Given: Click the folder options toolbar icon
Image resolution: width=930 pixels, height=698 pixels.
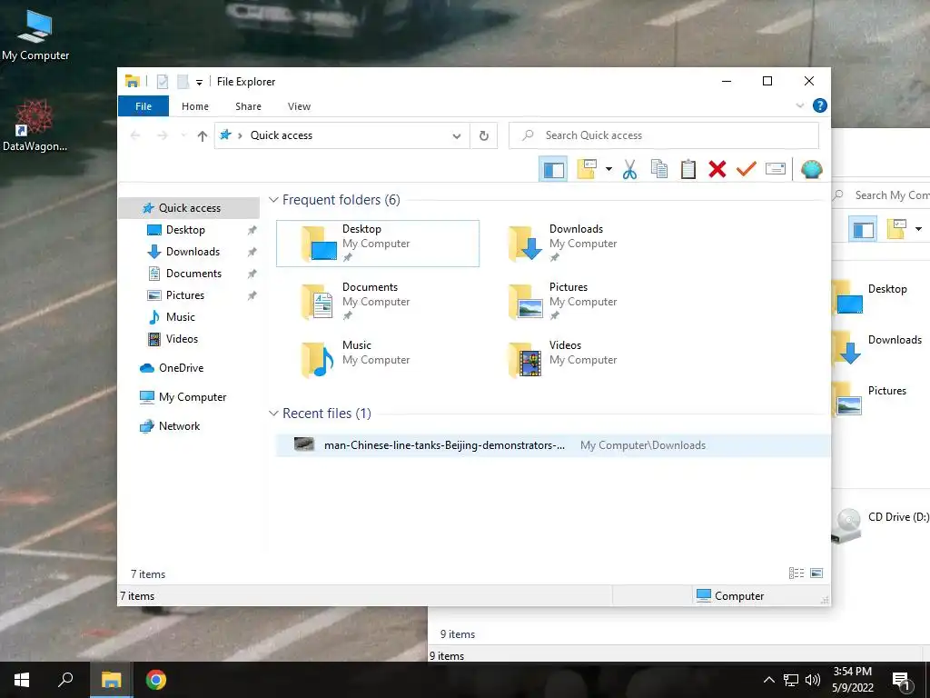Looking at the screenshot, I should coord(587,169).
